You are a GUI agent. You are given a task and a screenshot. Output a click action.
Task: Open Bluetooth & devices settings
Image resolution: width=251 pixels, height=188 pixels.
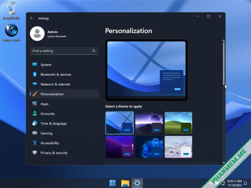point(64,74)
